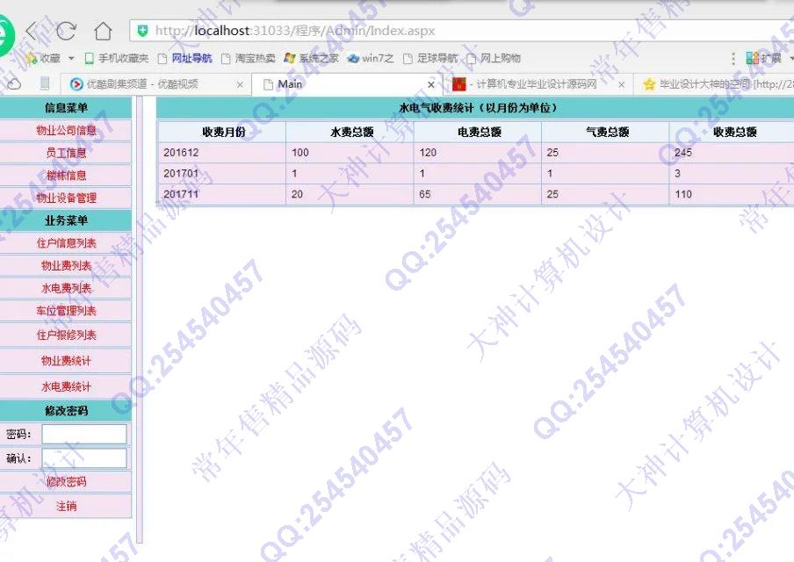Open 住户报修列表 menu item
The image size is (794, 562).
(66, 335)
